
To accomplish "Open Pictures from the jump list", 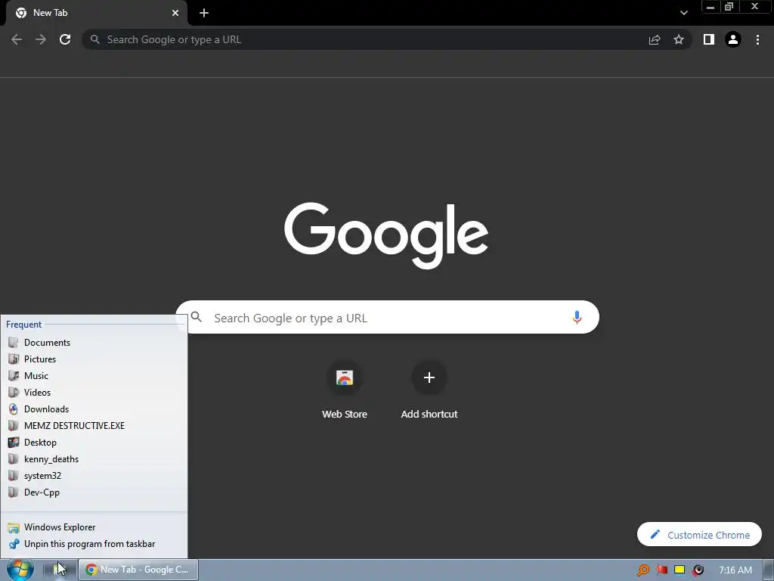I will pyautogui.click(x=94, y=359).
